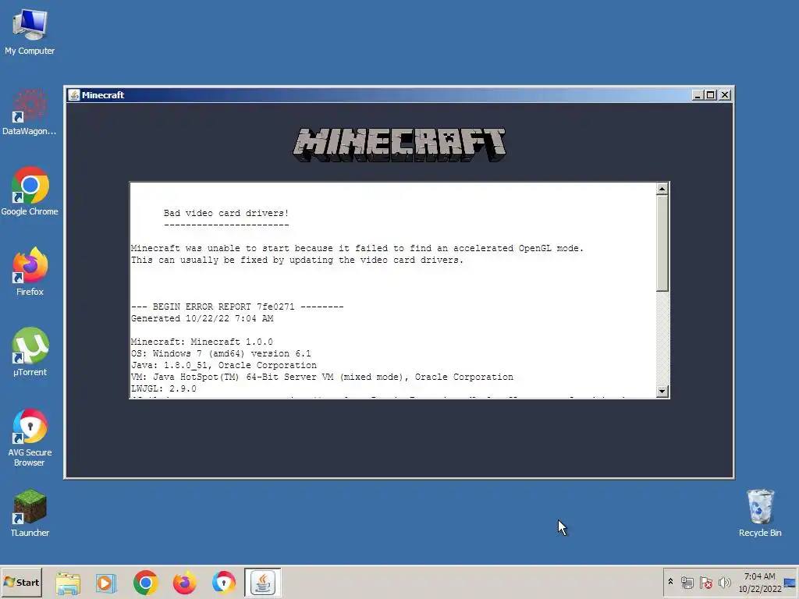Select the DataWagon desktop shortcut
This screenshot has width=799, height=599.
coord(30,112)
